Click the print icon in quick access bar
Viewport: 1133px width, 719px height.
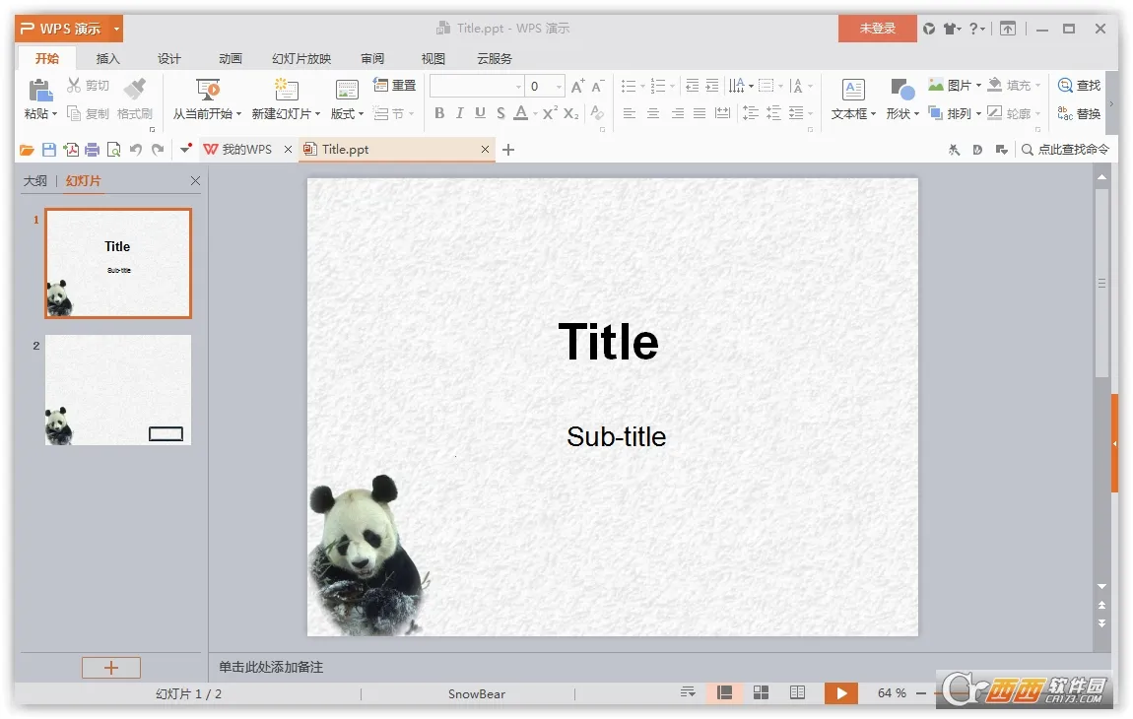92,150
